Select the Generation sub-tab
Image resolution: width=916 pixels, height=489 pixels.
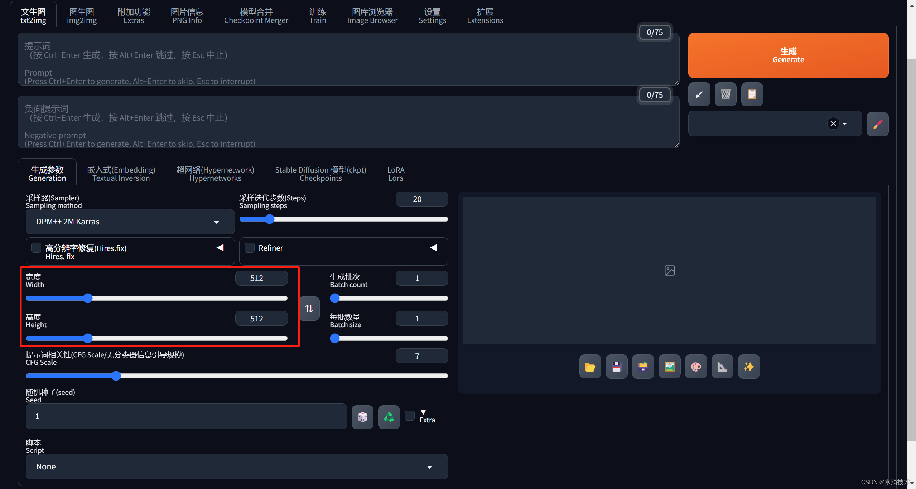[x=47, y=174]
